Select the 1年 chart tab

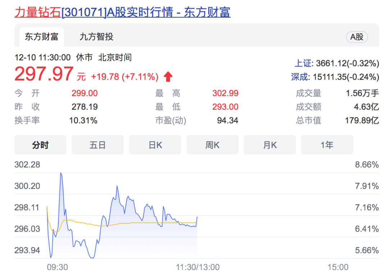(x=327, y=145)
